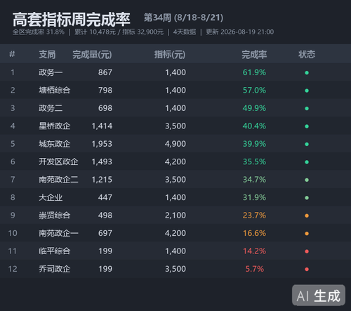Click the red status dot for 乔司政企
The height and width of the screenshot is (311, 351).
(x=307, y=269)
